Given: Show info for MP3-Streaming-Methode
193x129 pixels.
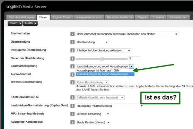Looking at the screenshot, I should pos(72,114).
